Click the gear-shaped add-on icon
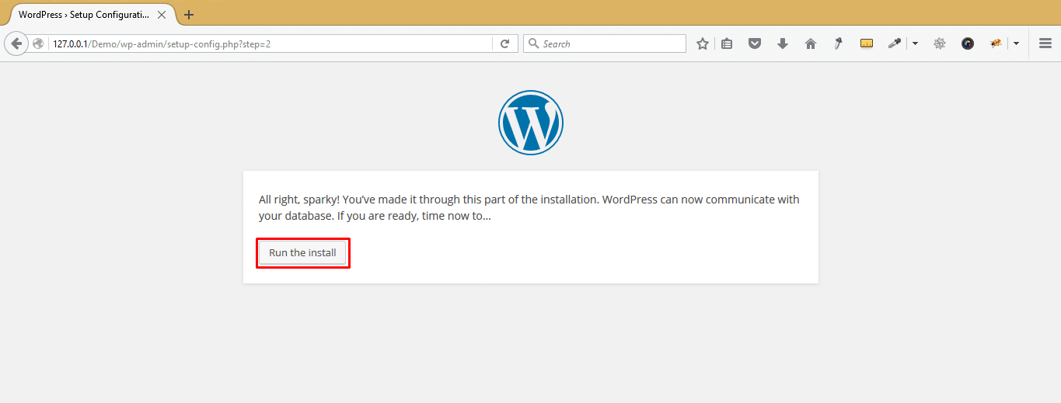The height and width of the screenshot is (403, 1061). pos(940,44)
